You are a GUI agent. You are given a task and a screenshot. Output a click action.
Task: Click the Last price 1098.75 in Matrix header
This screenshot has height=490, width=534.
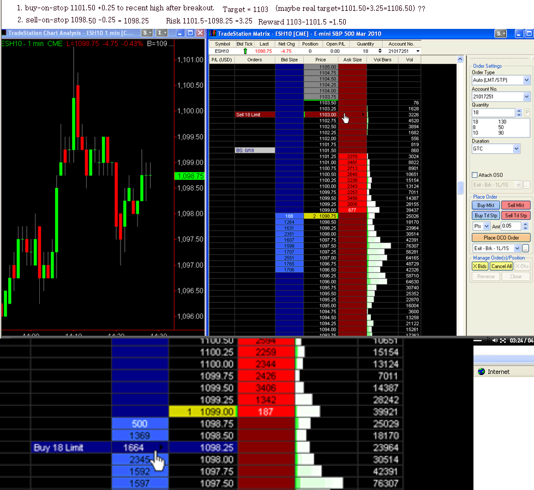point(263,51)
